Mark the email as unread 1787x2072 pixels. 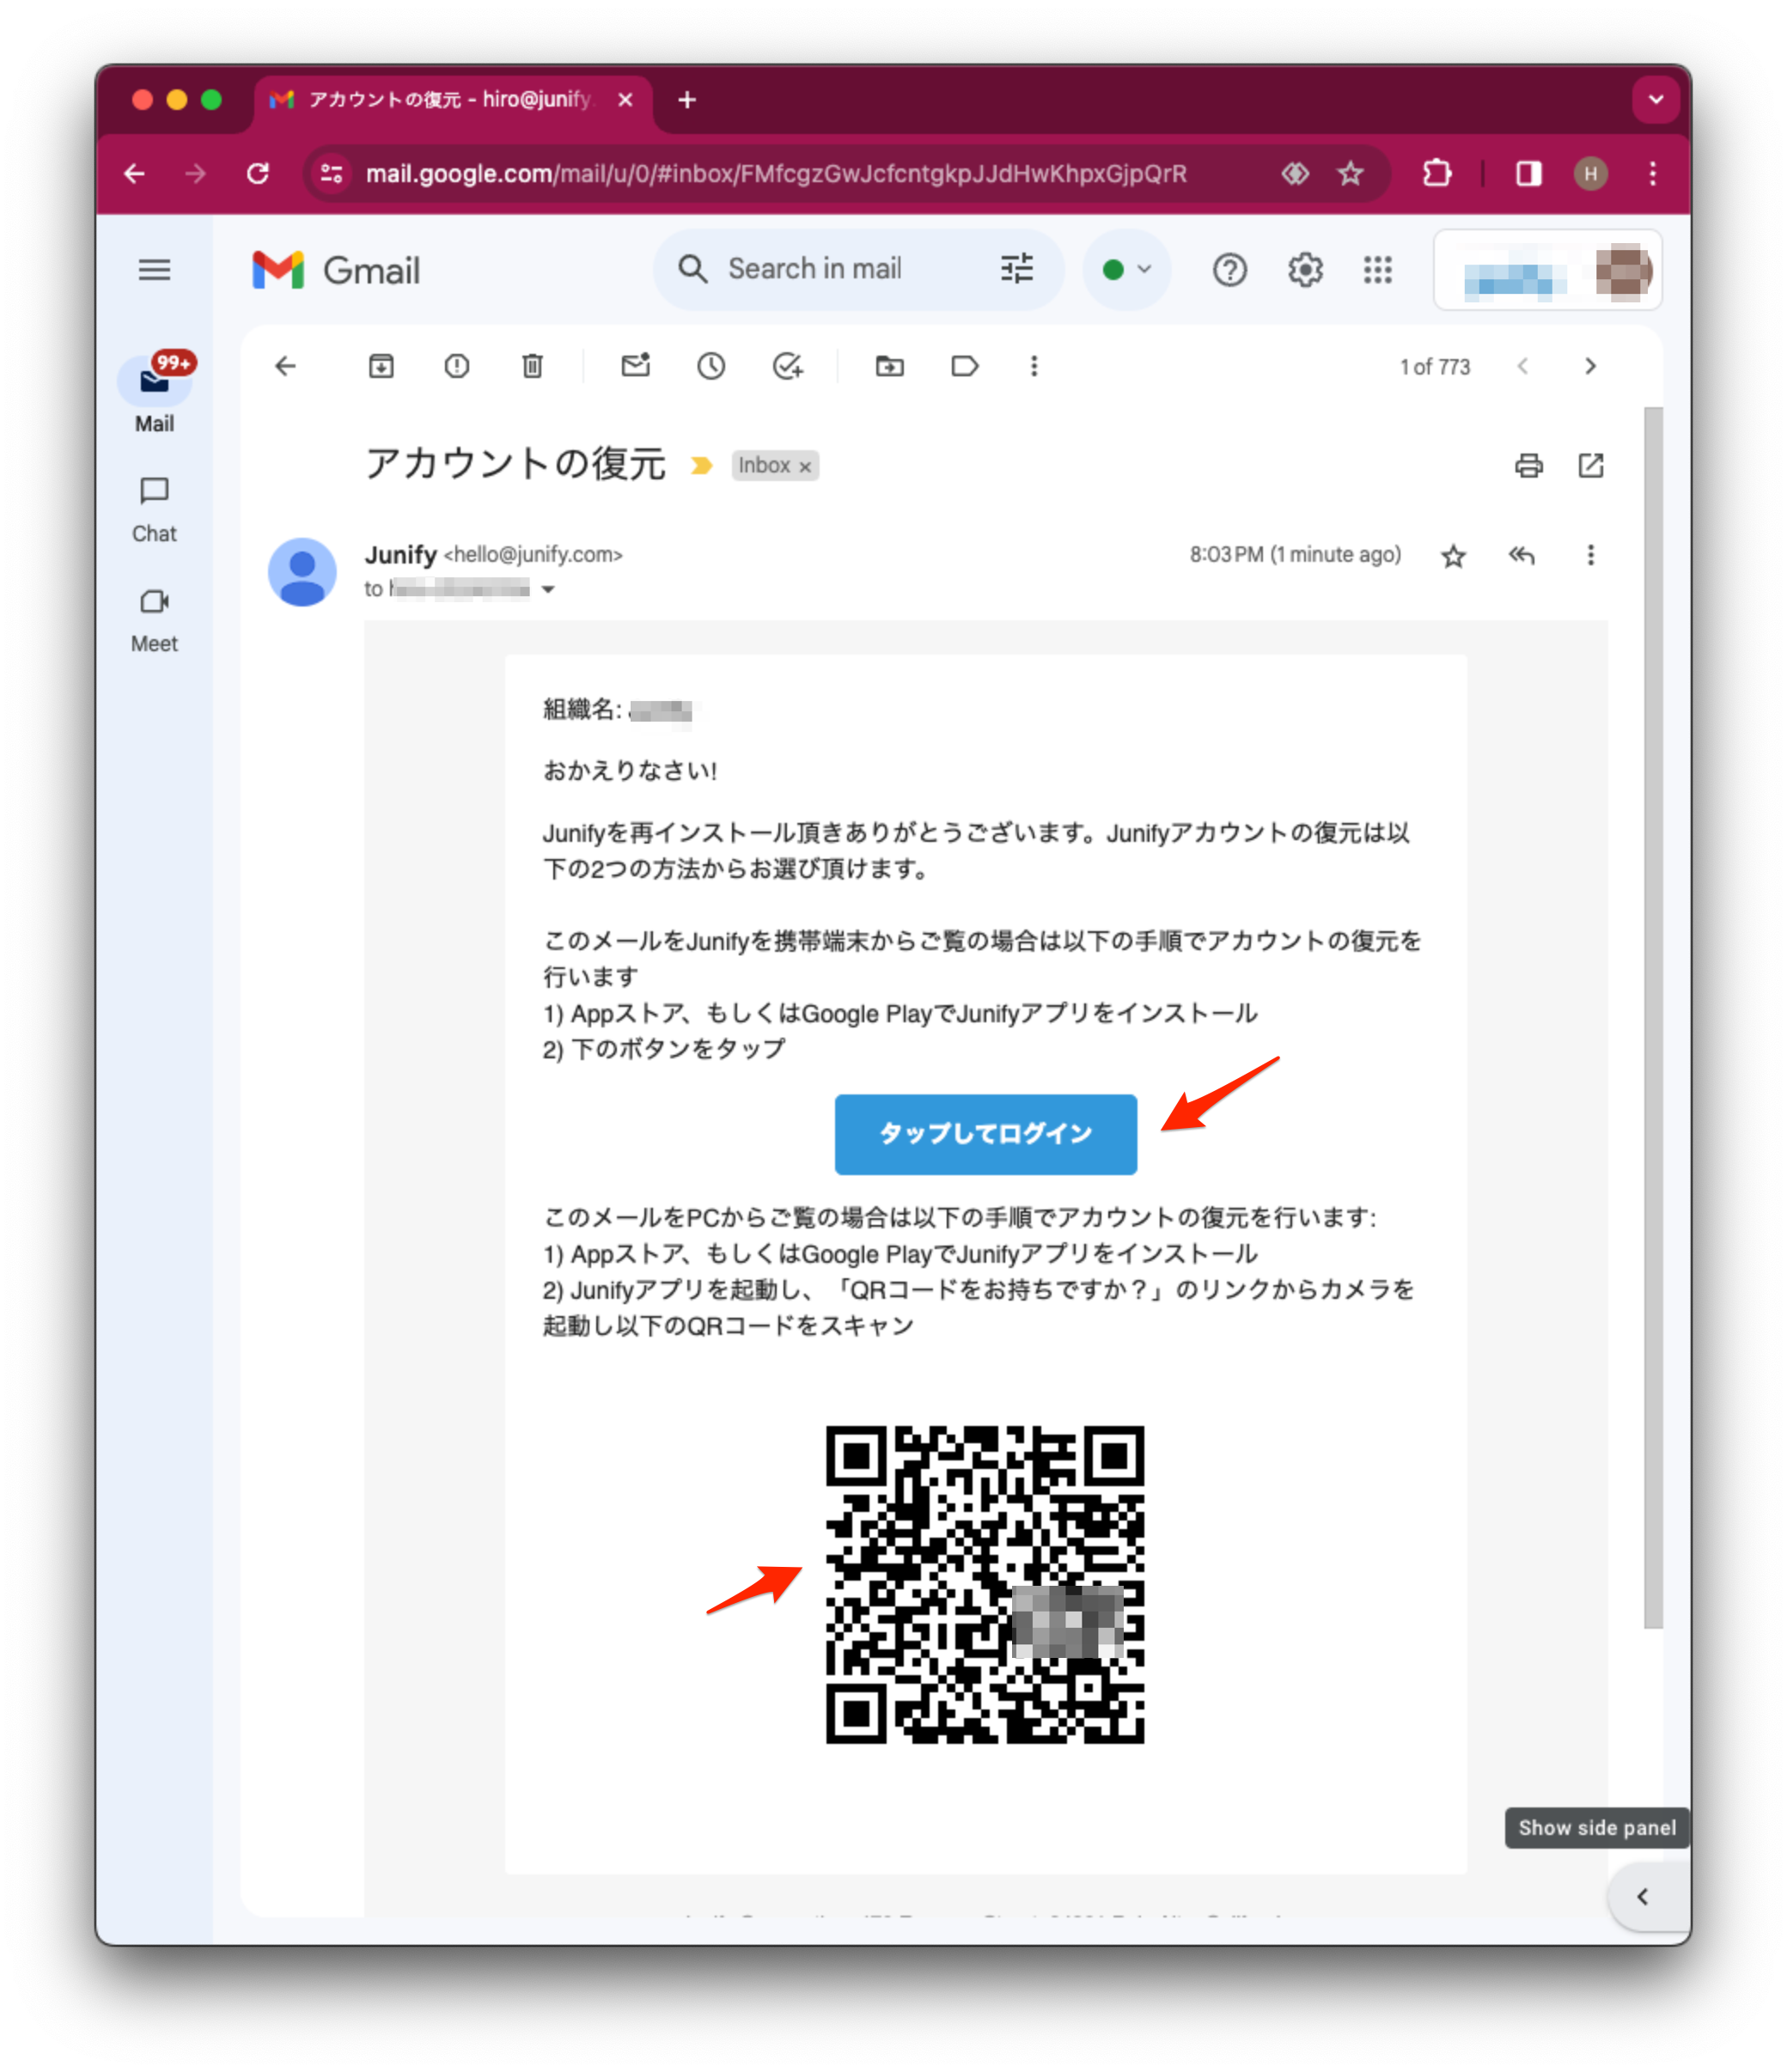[x=636, y=366]
